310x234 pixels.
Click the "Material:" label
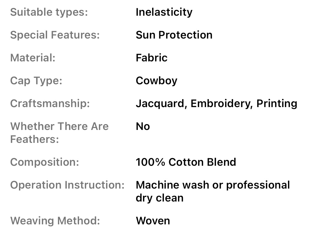(x=33, y=58)
